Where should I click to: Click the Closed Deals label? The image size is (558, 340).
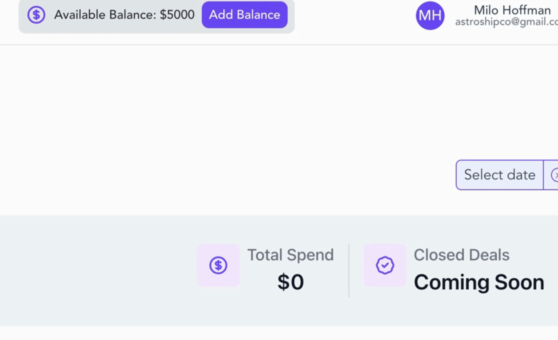(x=461, y=255)
